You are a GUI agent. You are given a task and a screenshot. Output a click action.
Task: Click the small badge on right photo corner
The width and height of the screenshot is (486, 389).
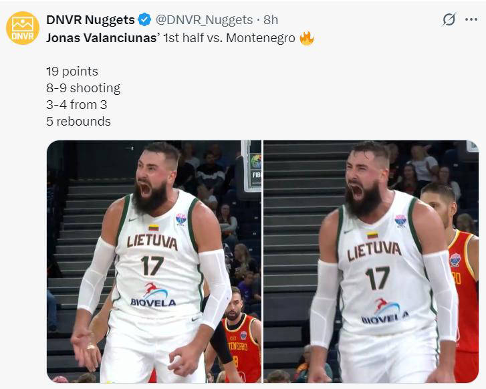click(x=473, y=146)
